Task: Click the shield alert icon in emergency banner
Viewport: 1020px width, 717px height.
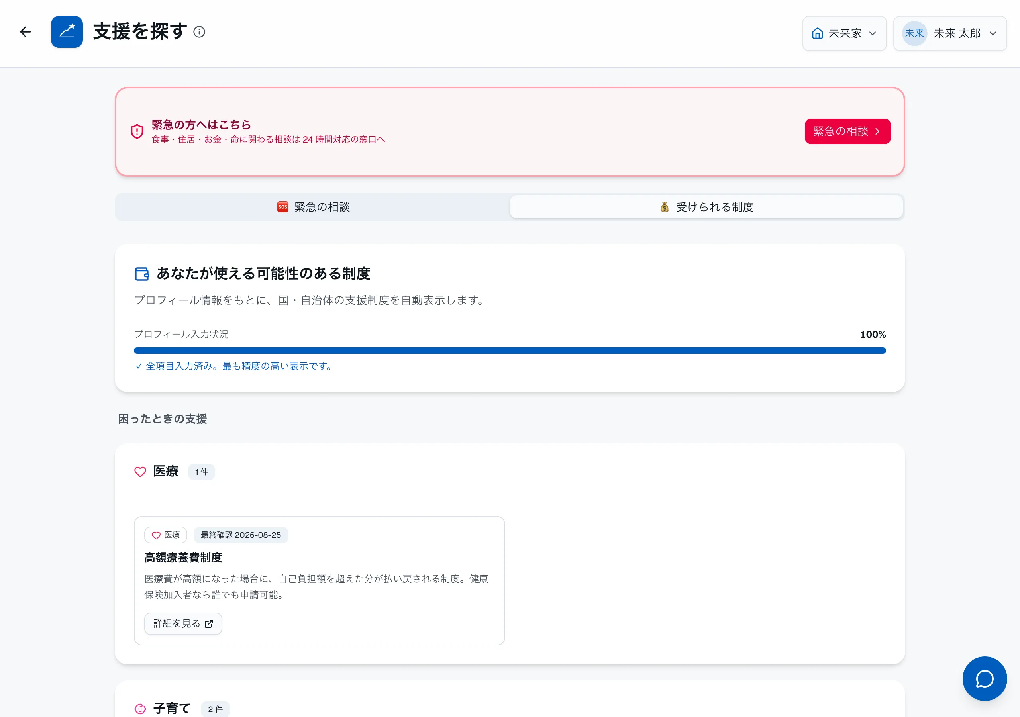Action: 137,131
